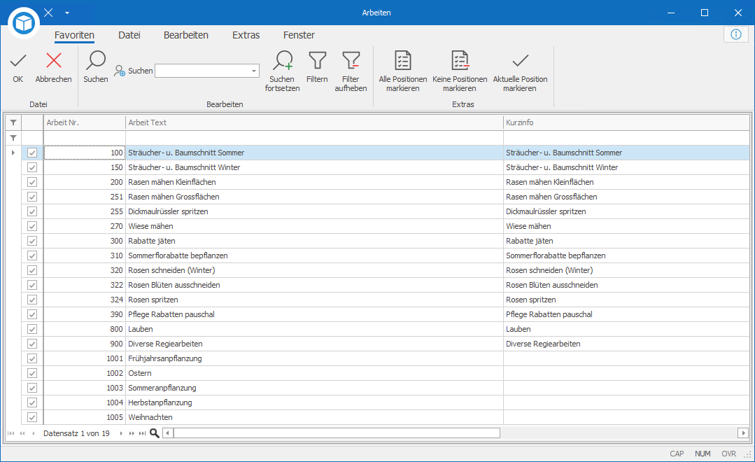
Task: Click the horizontal scrollbar thumb
Action: click(x=337, y=433)
